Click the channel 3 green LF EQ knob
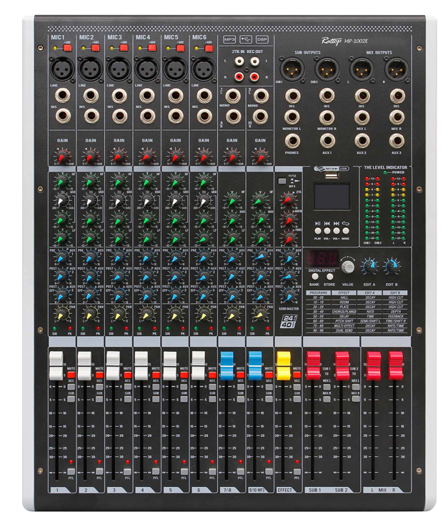Image resolution: width=448 pixels, height=522 pixels. click(119, 238)
